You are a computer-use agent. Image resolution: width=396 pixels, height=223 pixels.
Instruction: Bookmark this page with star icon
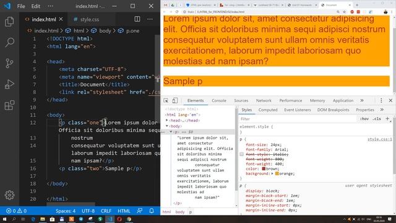(344, 12)
